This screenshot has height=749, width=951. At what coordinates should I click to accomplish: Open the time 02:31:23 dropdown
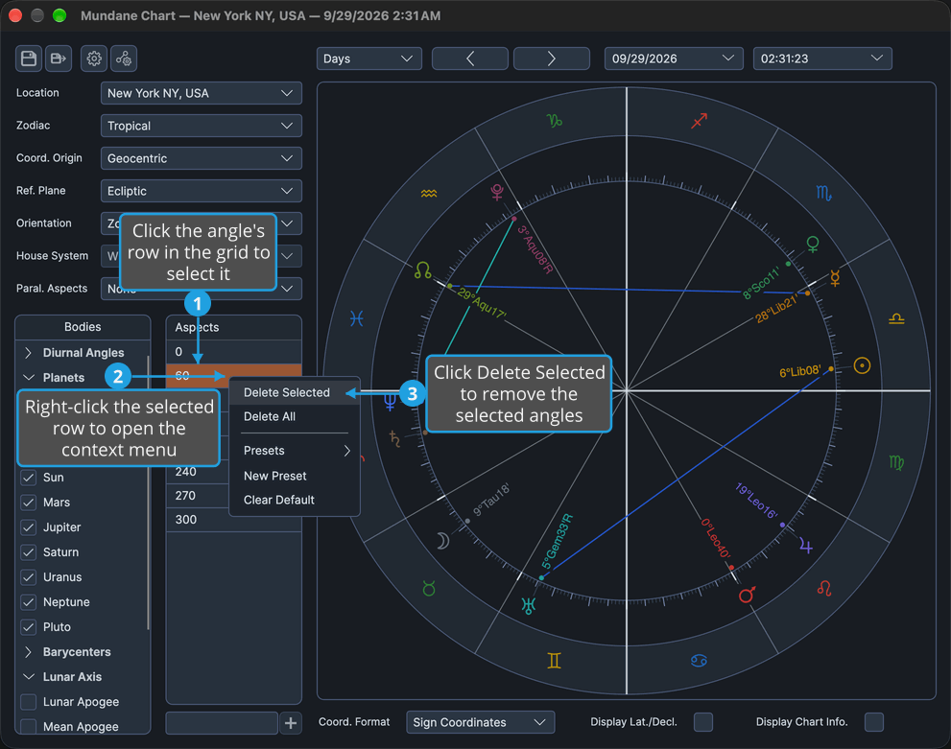point(822,59)
